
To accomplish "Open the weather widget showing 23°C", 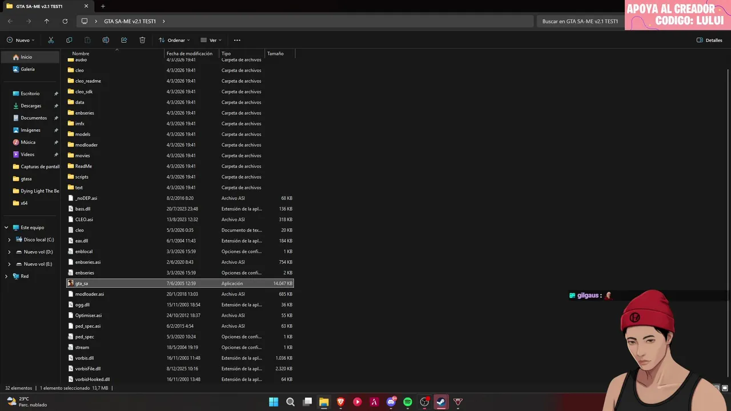I will [27, 402].
